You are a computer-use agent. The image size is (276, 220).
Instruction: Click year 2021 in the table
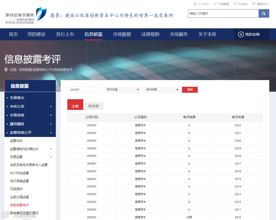point(238,133)
